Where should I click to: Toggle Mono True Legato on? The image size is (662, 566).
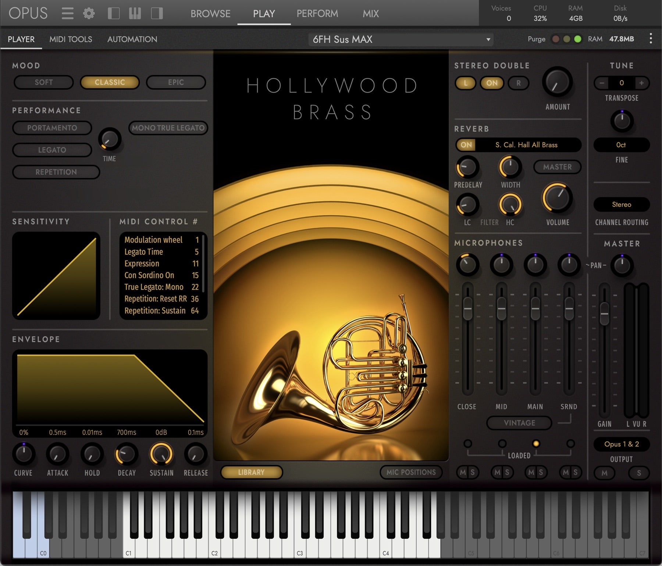167,128
